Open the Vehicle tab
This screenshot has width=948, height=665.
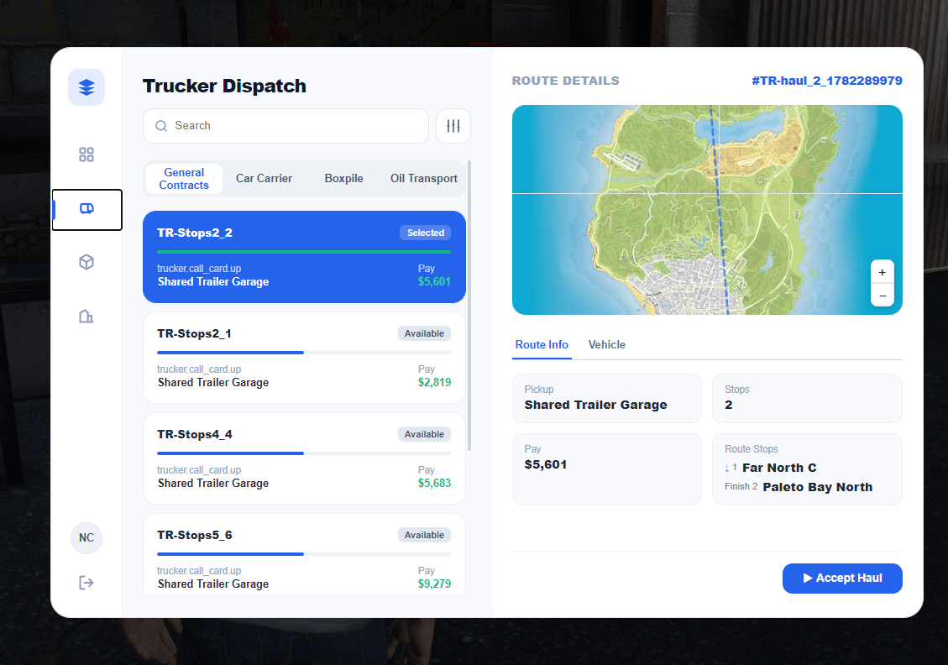click(x=607, y=344)
